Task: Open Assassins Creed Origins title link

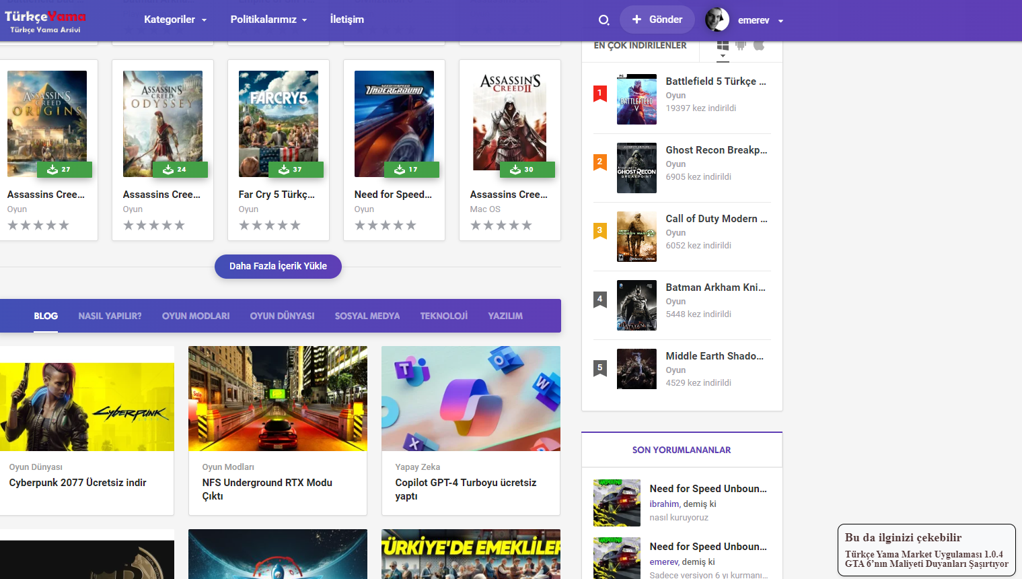Action: click(46, 195)
